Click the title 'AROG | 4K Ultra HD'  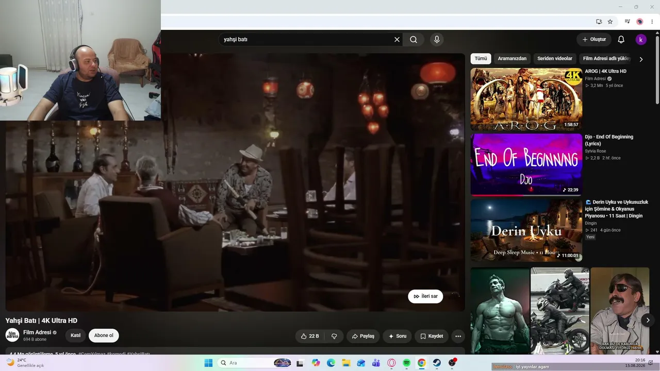pyautogui.click(x=605, y=71)
